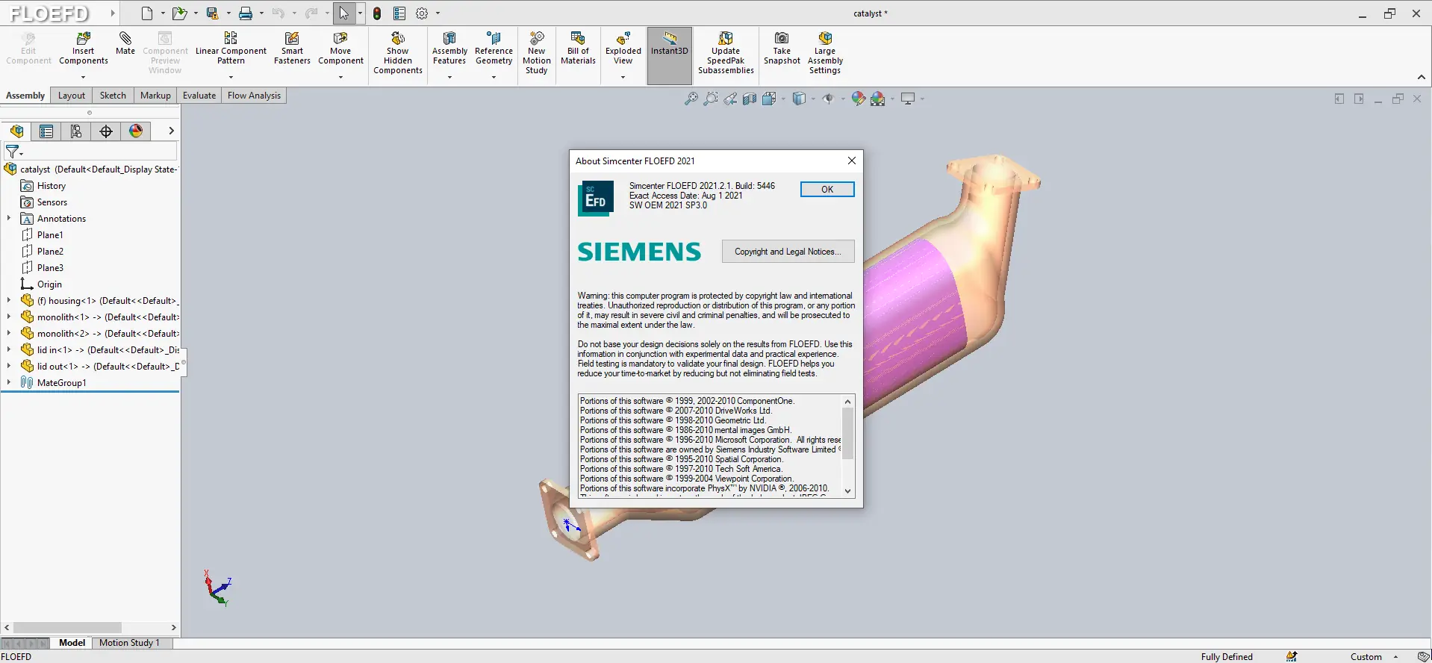Viewport: 1432px width, 663px height.
Task: Open the DisplayManager panel tab
Action: [136, 131]
